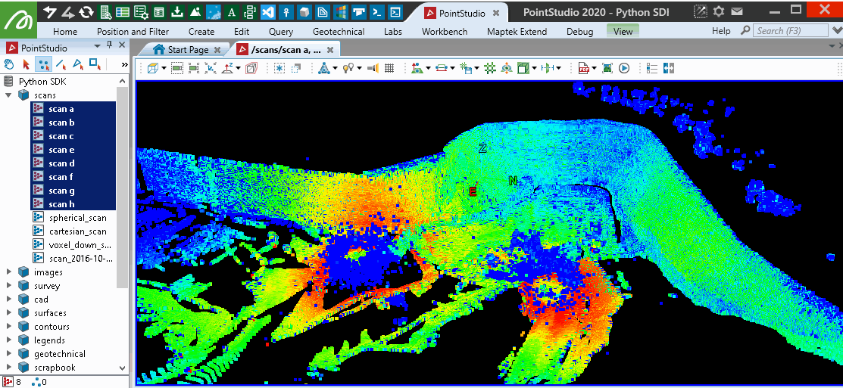Click the refresh circular arrows icon
This screenshot has width=843, height=388.
click(86, 12)
